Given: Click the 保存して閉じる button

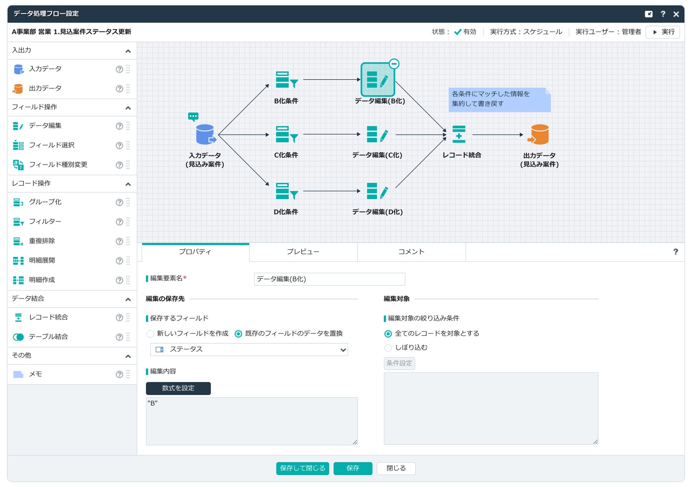Looking at the screenshot, I should click(302, 468).
